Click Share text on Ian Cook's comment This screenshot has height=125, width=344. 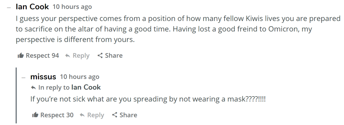(x=114, y=55)
